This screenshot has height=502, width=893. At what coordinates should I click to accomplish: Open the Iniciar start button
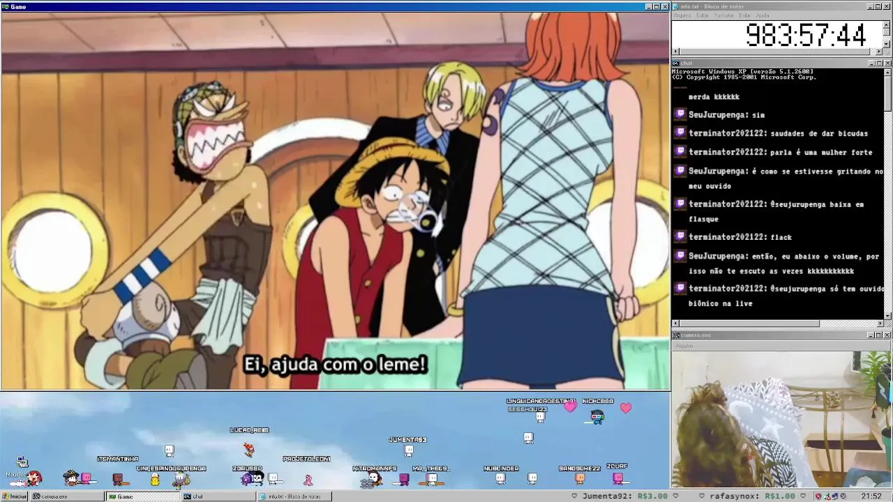point(15,496)
